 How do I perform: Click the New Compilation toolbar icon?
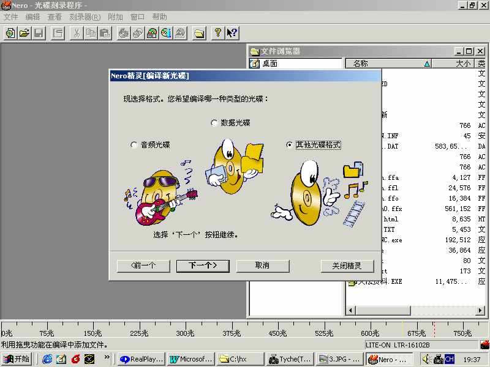[x=10, y=33]
